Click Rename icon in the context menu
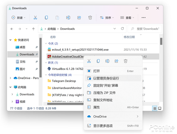The width and height of the screenshot is (177, 134). pyautogui.click(x=107, y=61)
